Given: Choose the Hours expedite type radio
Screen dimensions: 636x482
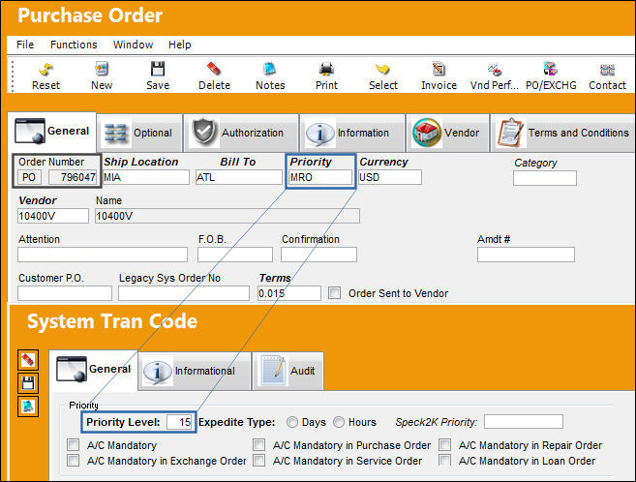Looking at the screenshot, I should [339, 422].
